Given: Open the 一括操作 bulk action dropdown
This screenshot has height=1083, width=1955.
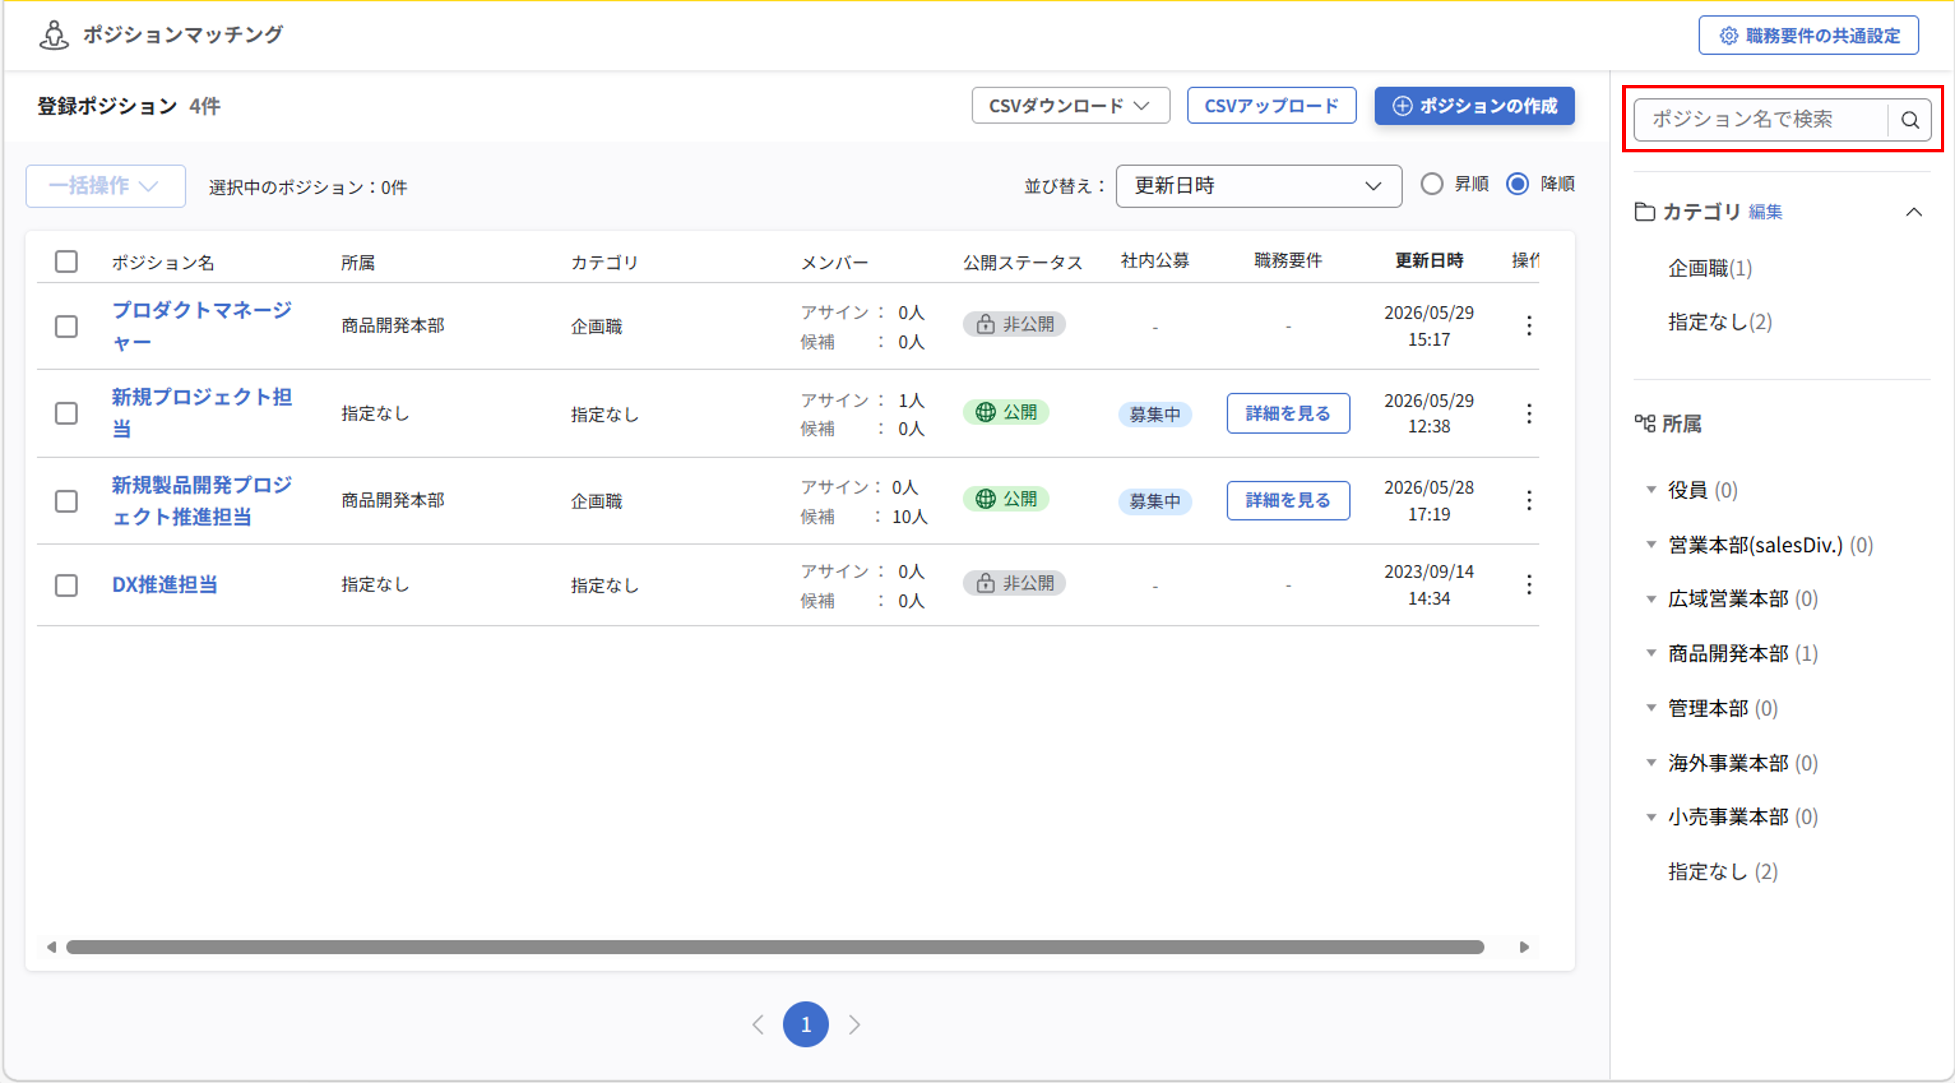Looking at the screenshot, I should click(x=105, y=186).
